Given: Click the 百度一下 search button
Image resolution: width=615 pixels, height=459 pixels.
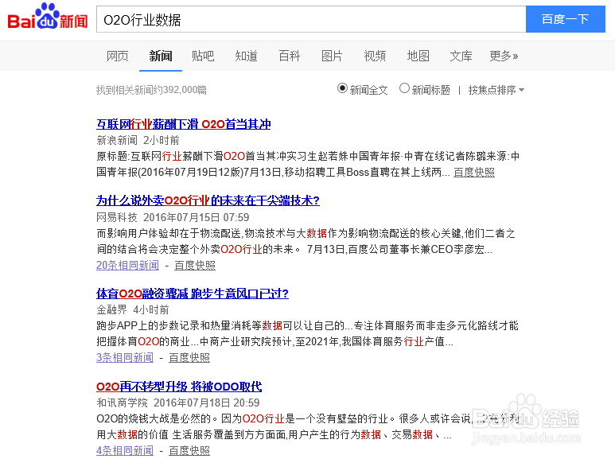Looking at the screenshot, I should 565,19.
